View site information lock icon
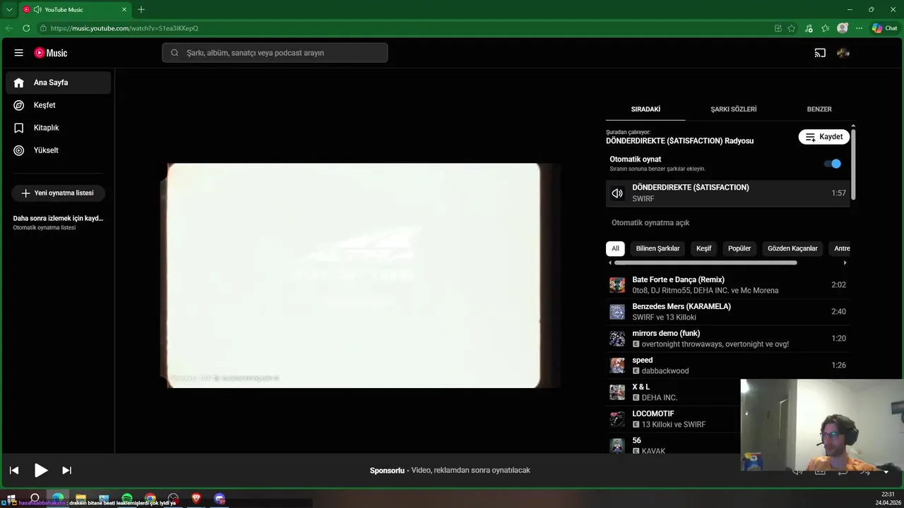The image size is (904, 508). point(43,28)
